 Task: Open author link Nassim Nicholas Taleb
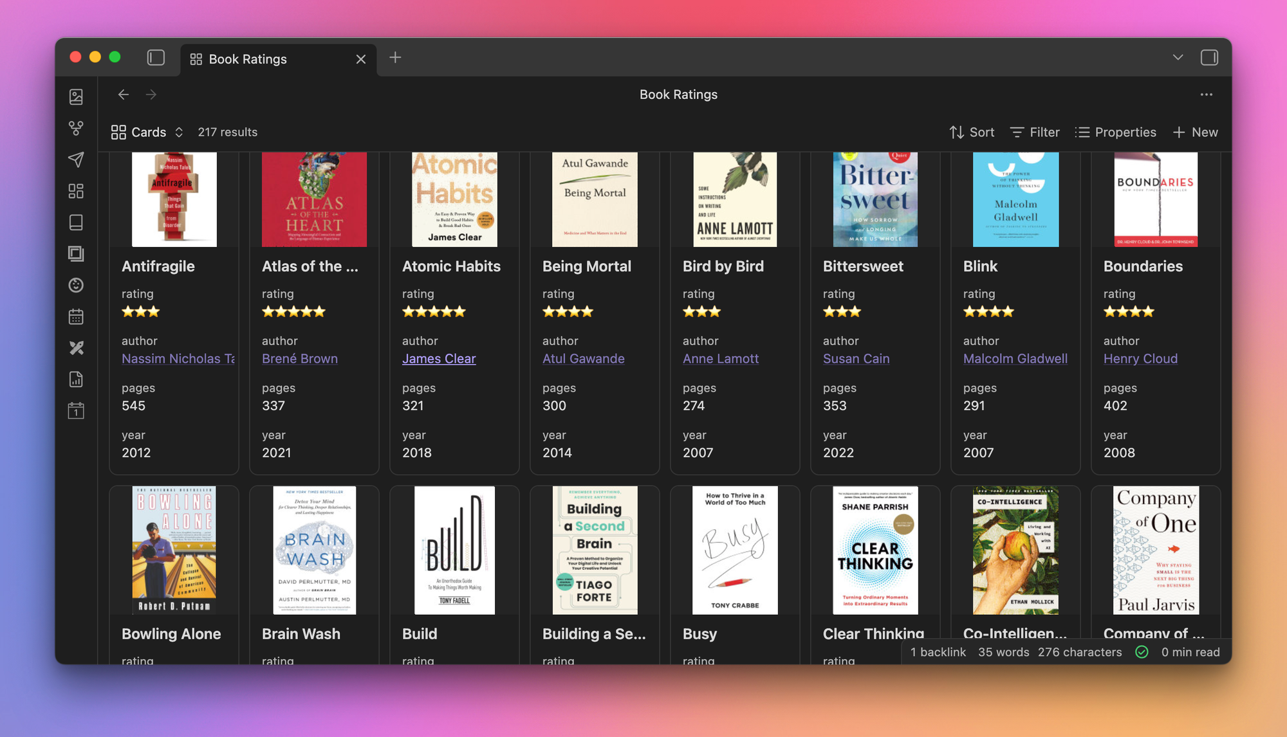[x=178, y=359]
